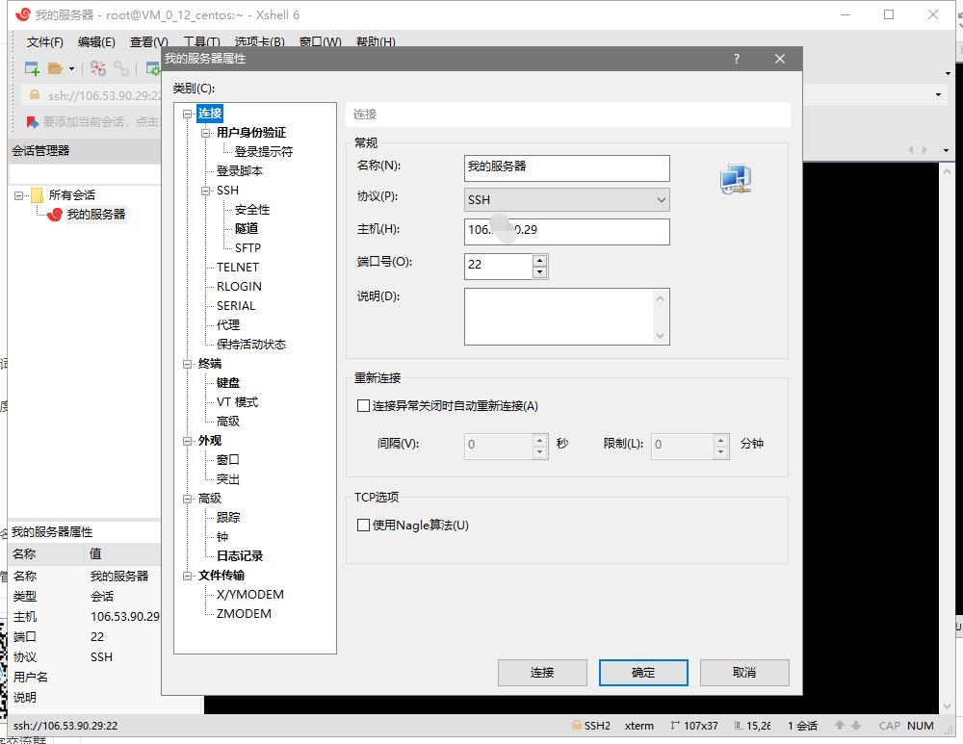
Task: Collapse the 高级 tree node
Action: 188,499
